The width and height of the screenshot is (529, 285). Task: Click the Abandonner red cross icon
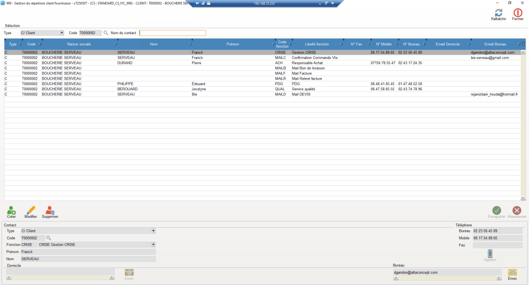(517, 210)
